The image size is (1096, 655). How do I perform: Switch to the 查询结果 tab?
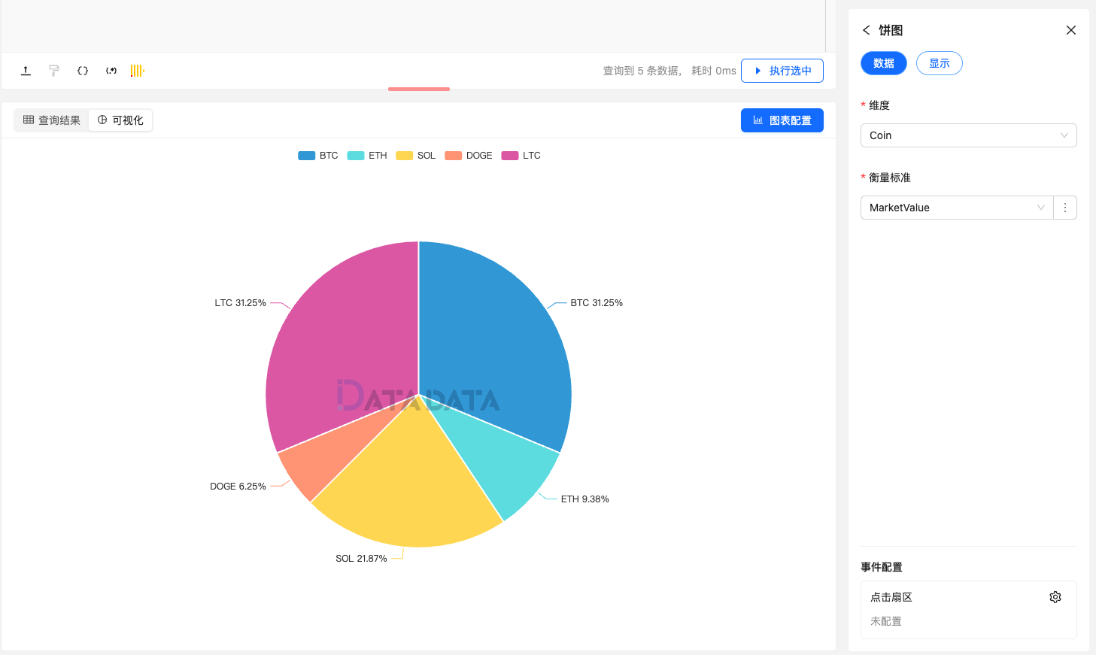tap(52, 120)
